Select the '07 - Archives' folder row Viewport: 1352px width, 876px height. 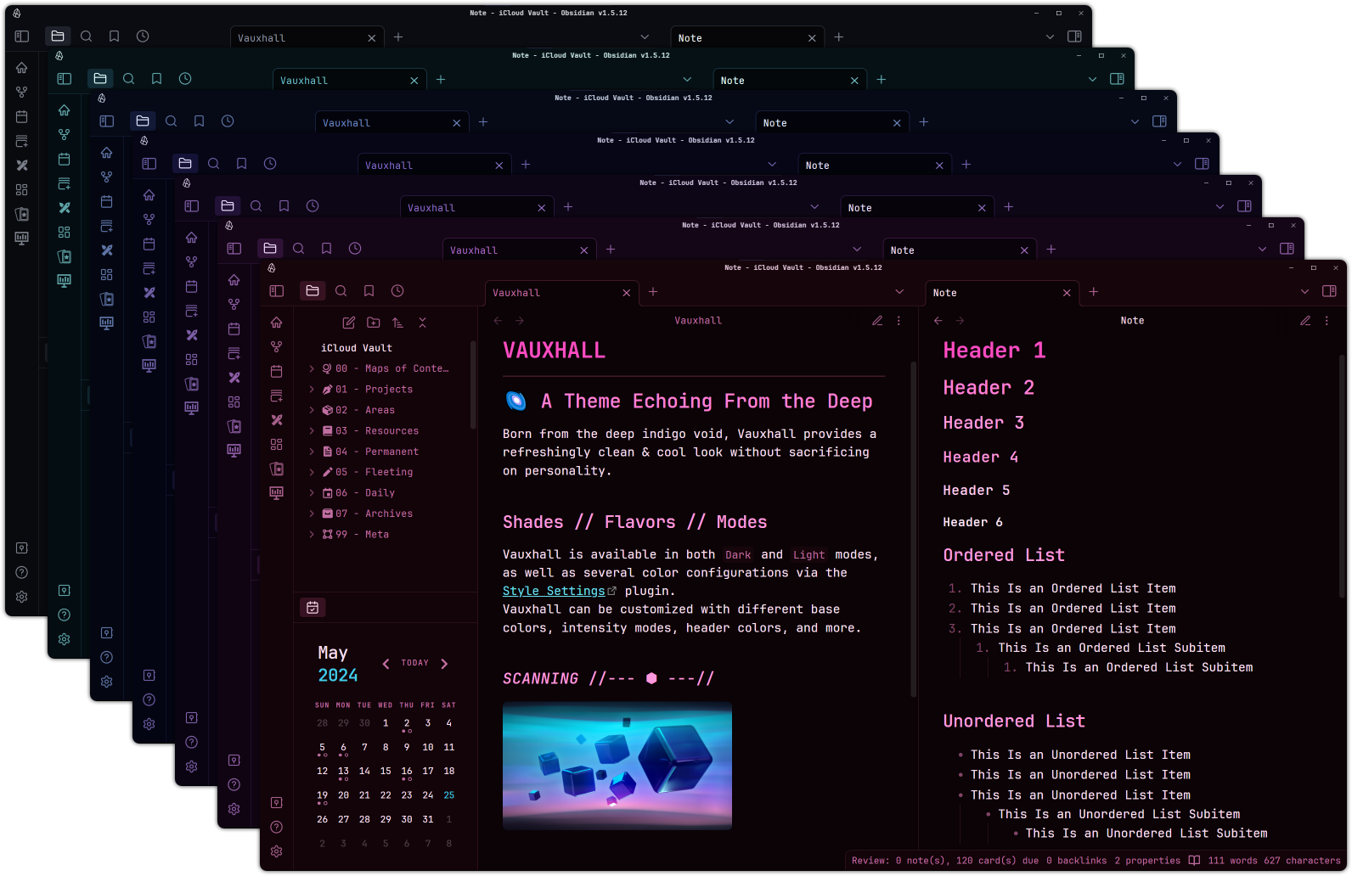386,514
